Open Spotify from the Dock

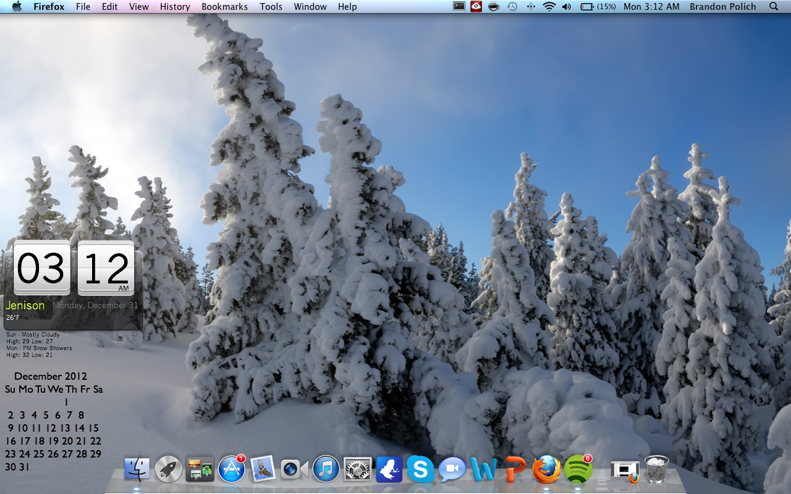click(577, 469)
